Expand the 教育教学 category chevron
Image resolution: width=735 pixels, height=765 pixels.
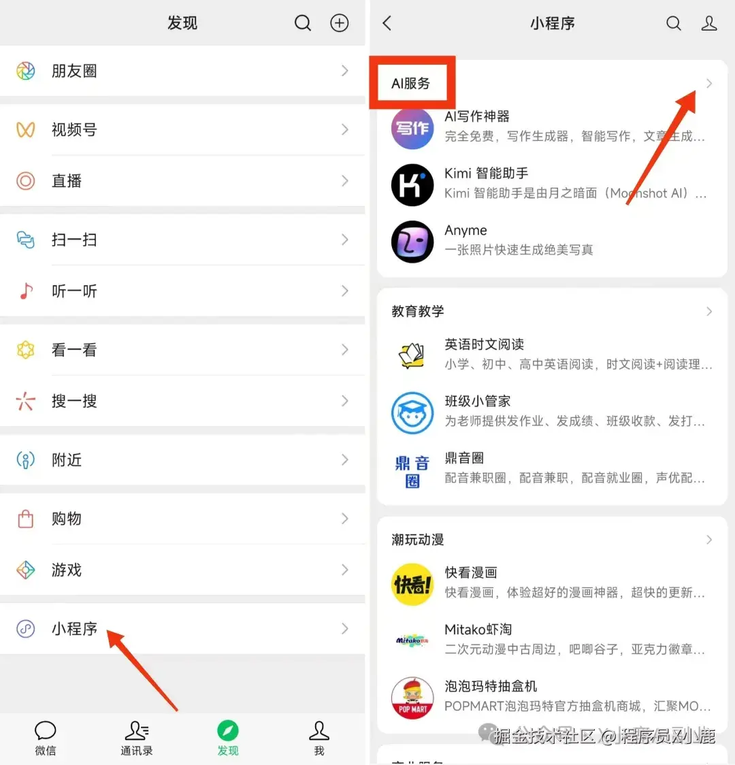pos(710,311)
